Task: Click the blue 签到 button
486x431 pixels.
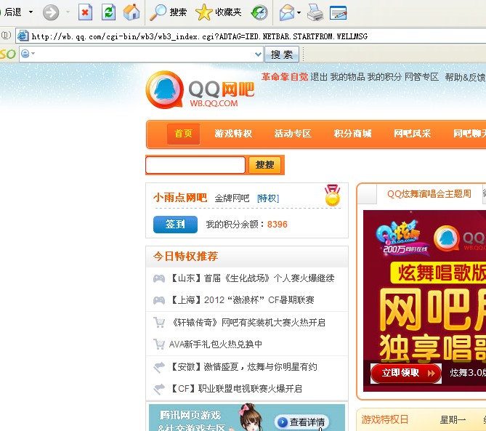Action: point(175,224)
